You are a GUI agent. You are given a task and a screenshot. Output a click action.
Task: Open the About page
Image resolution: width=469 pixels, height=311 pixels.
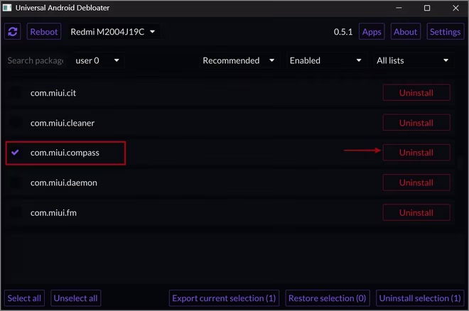[405, 32]
